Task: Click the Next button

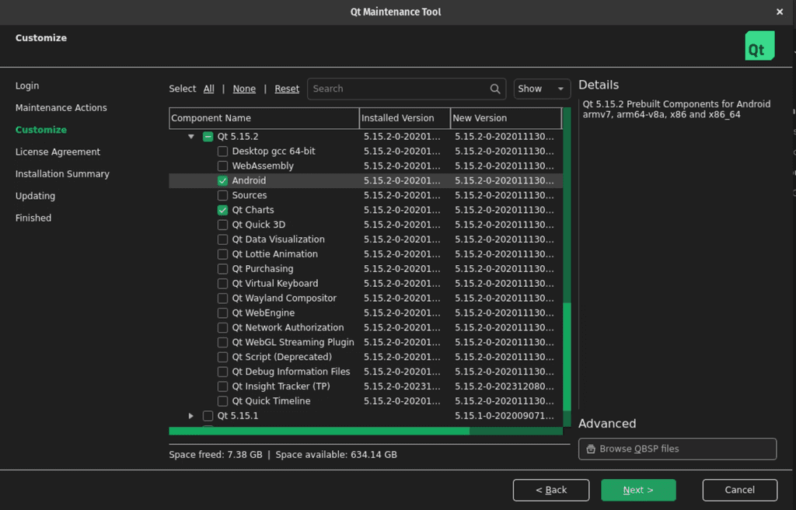Action: coord(638,491)
